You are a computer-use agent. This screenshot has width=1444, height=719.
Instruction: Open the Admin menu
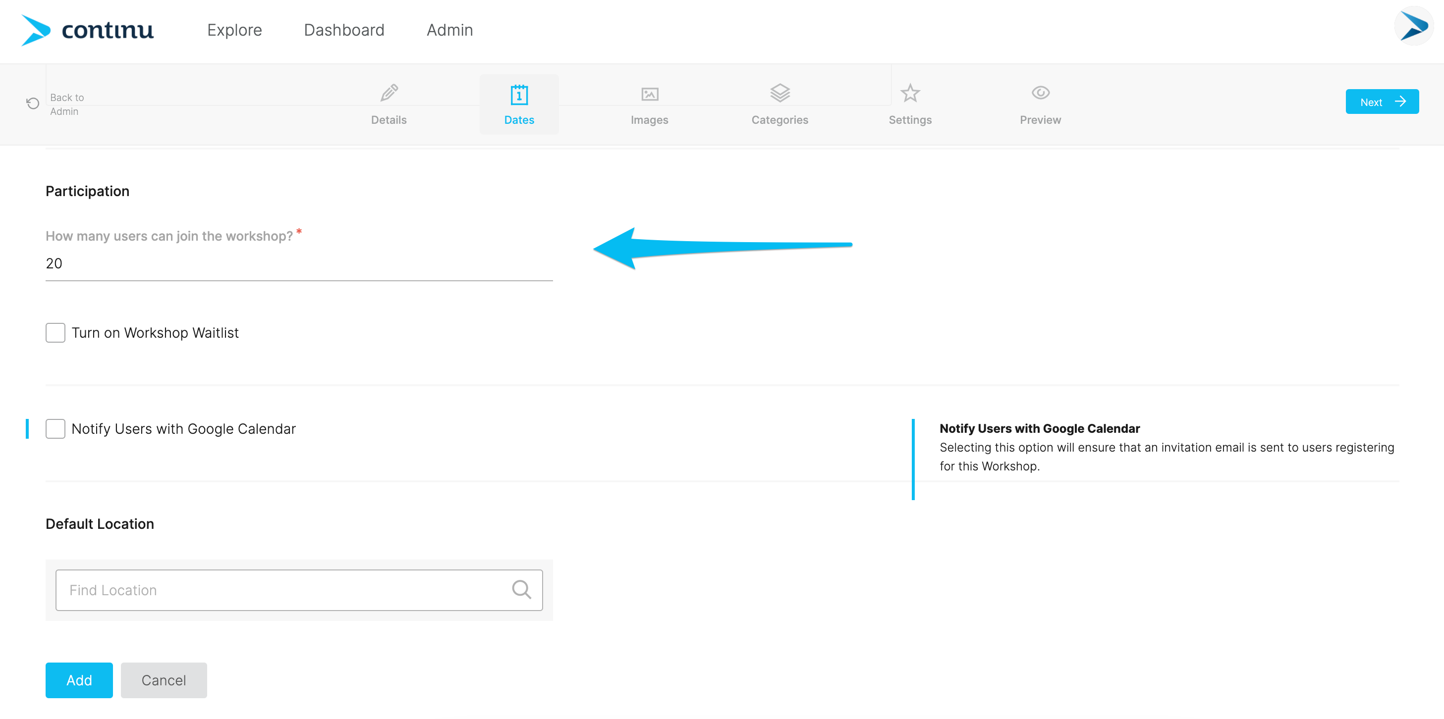pyautogui.click(x=449, y=30)
